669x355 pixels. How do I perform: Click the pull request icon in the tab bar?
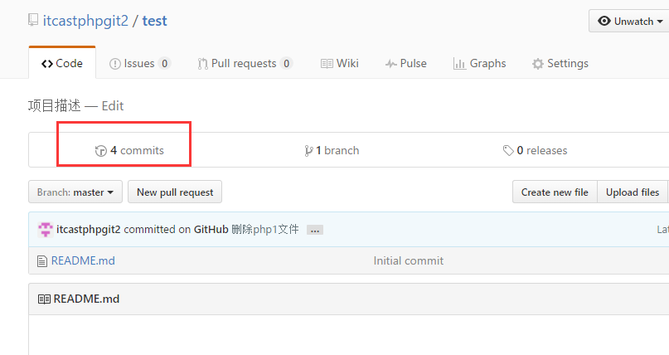pyautogui.click(x=202, y=64)
